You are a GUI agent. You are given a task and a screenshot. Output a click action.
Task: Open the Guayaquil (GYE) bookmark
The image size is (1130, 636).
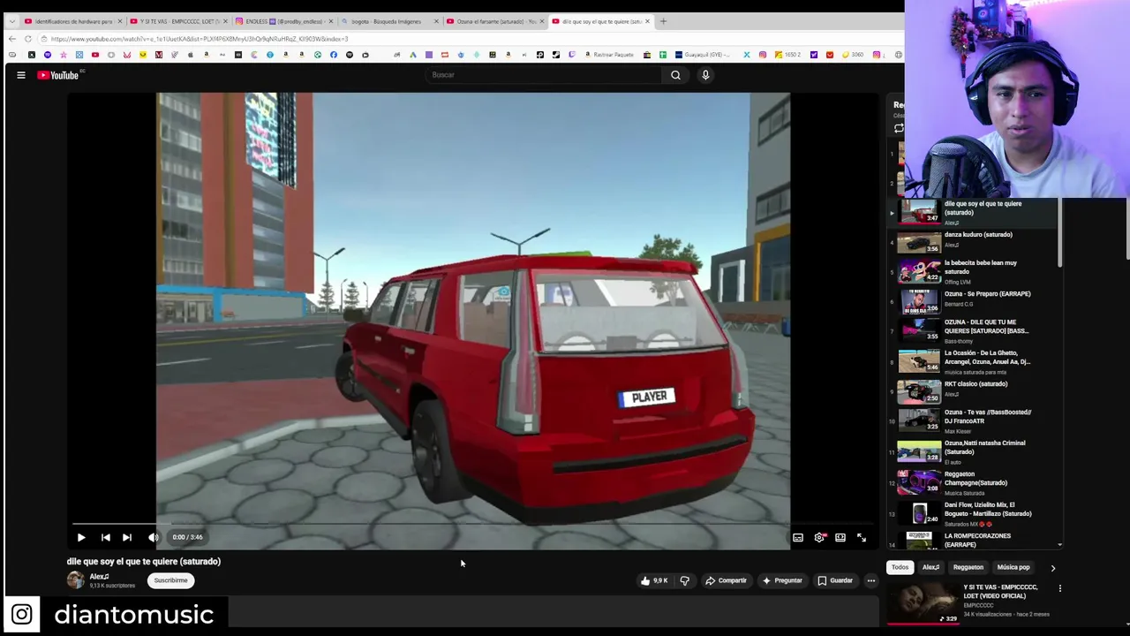pos(703,55)
